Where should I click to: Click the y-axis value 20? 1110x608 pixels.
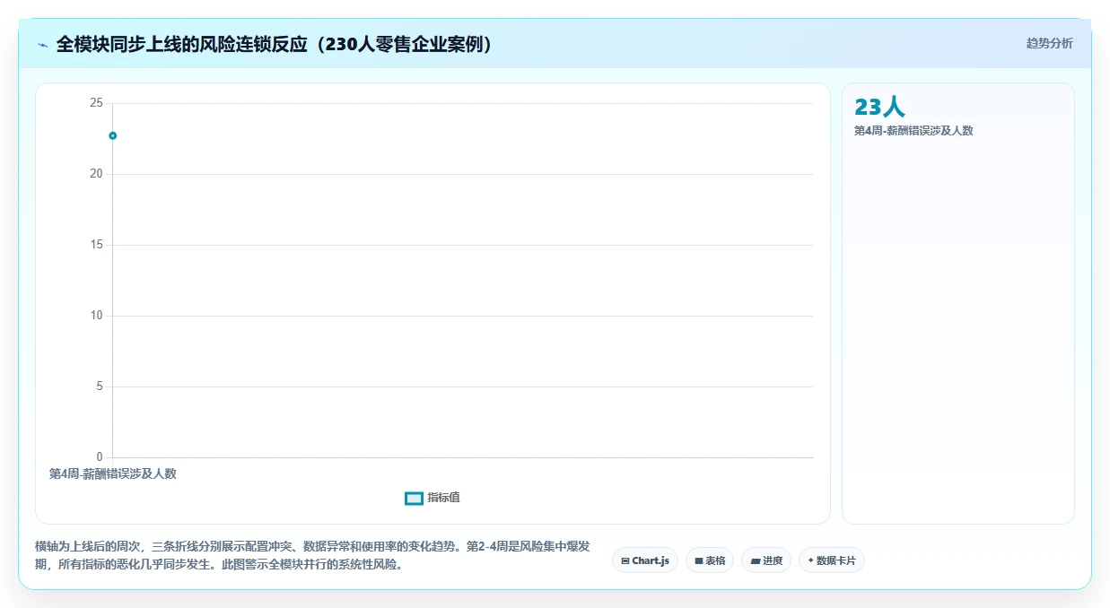pyautogui.click(x=96, y=174)
